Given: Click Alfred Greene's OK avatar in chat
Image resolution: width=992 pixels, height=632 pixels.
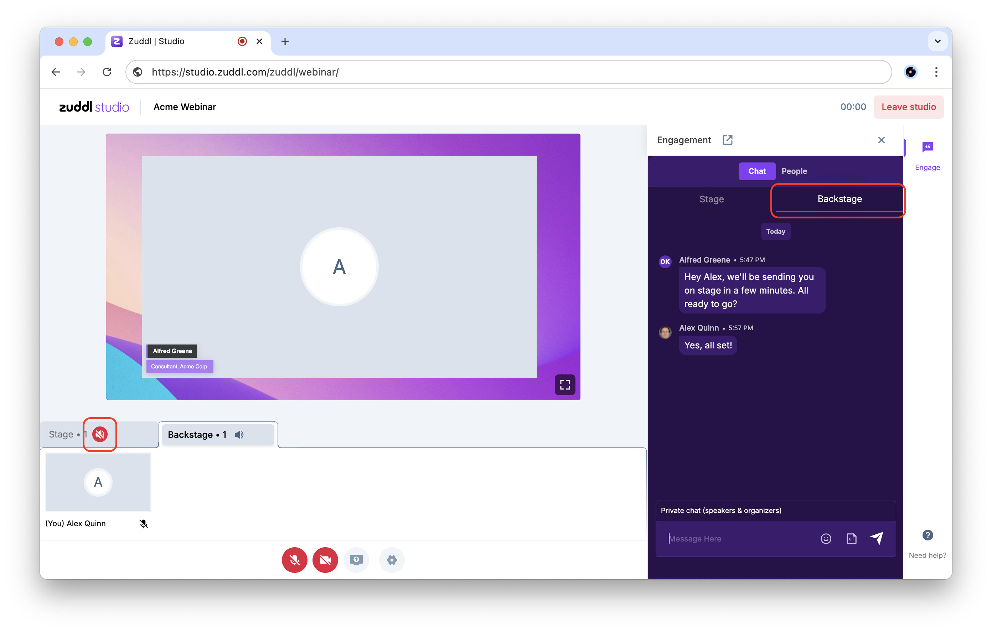Looking at the screenshot, I should [x=665, y=261].
